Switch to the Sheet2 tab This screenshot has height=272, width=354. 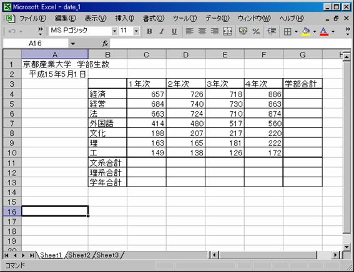coord(79,255)
